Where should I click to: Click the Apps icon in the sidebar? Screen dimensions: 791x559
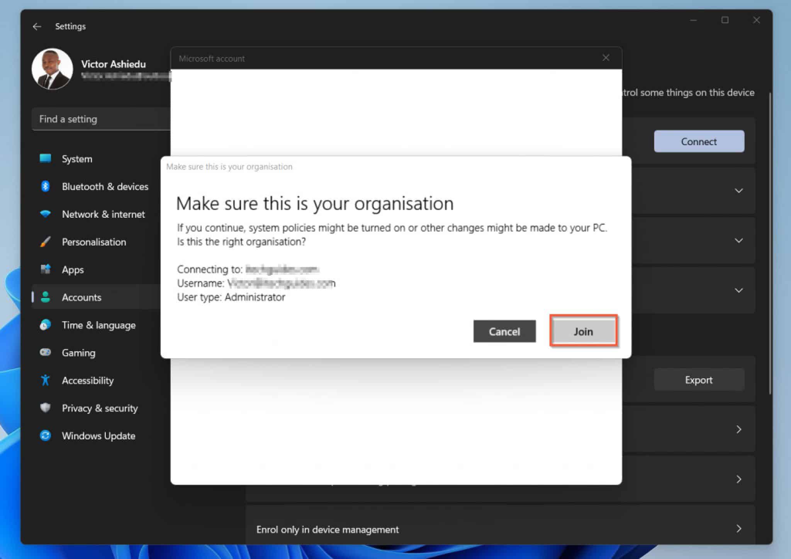pos(45,269)
